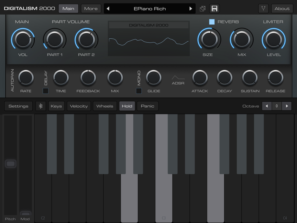
Task: Play the C3 key on the keyboard
Action: click(x=164, y=198)
